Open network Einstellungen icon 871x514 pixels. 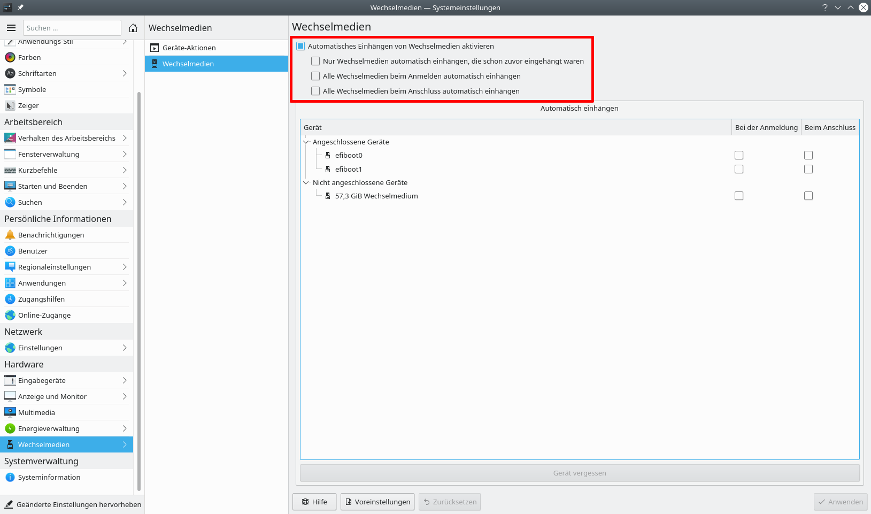pos(10,348)
